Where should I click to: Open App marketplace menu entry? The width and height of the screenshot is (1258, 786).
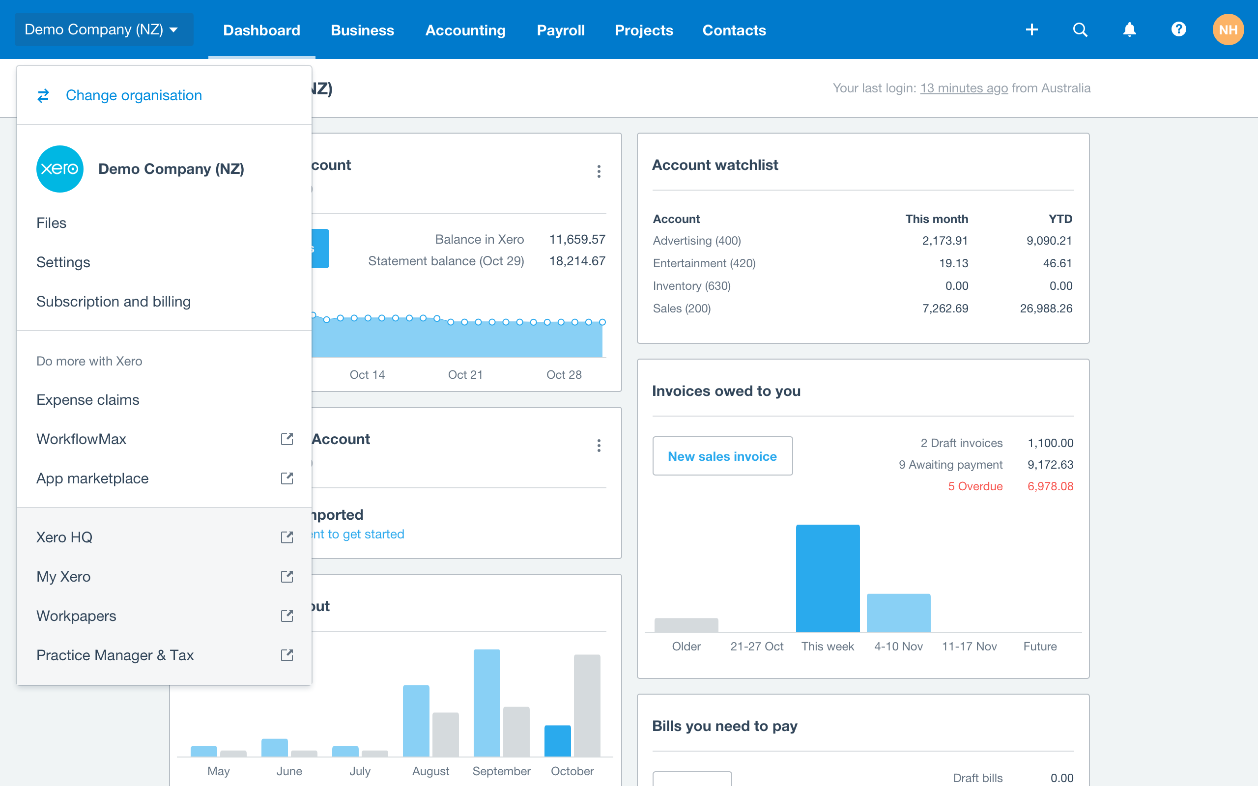pyautogui.click(x=164, y=478)
